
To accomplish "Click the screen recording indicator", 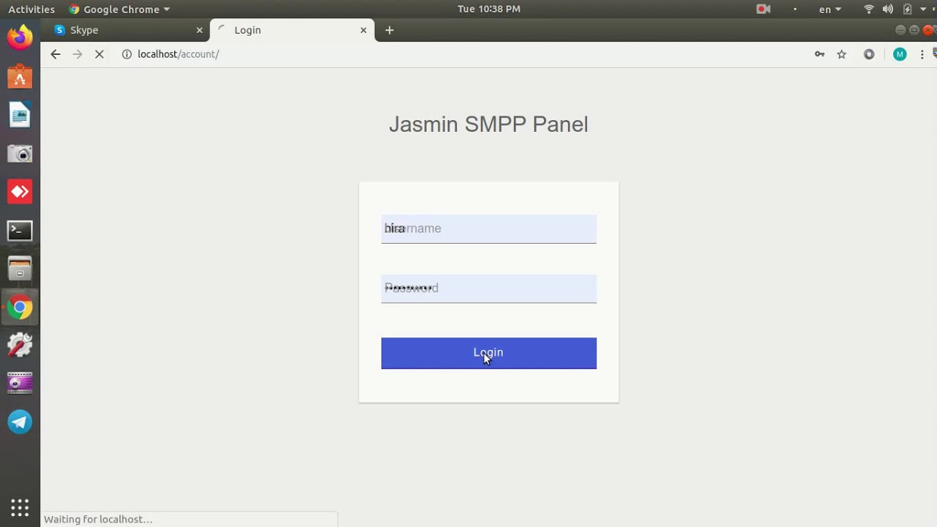I will point(764,9).
